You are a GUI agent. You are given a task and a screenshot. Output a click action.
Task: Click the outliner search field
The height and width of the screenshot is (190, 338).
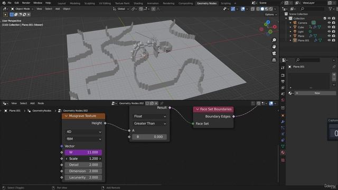(x=312, y=9)
